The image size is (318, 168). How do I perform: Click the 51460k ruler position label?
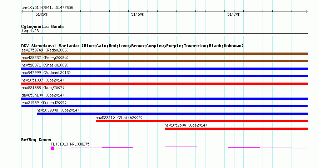coord(138,14)
